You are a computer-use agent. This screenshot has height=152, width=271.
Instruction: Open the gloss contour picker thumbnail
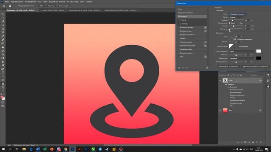(231, 46)
